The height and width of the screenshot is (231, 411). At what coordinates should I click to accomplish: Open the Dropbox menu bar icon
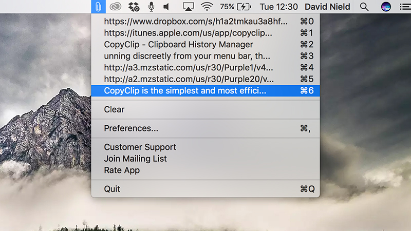[134, 7]
